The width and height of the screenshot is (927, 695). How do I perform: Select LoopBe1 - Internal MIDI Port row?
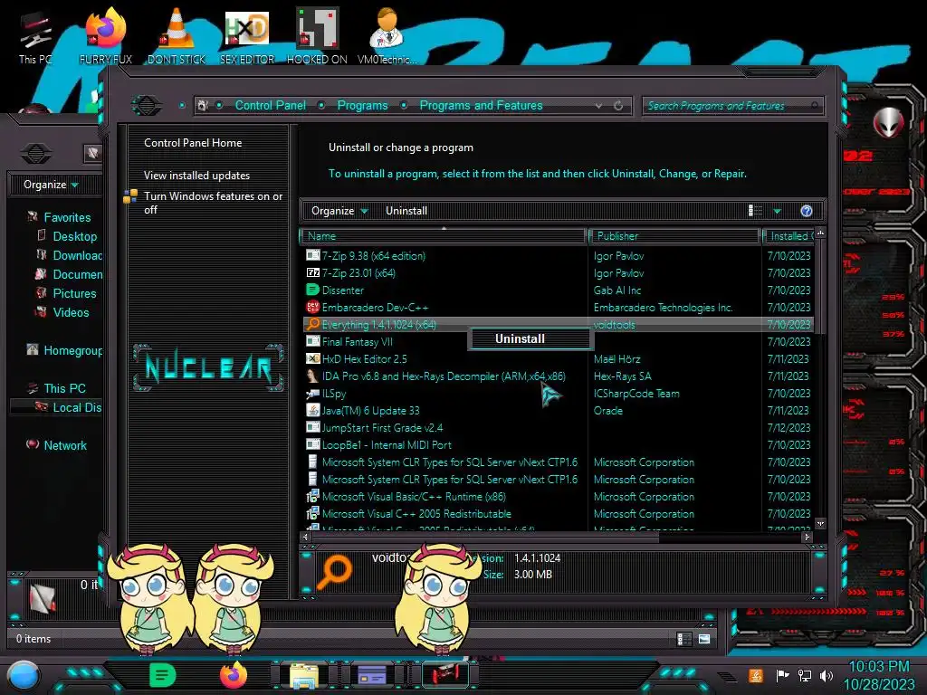[x=559, y=445]
